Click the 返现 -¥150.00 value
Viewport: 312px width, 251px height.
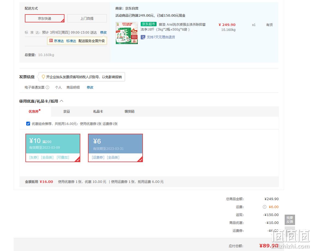(271, 215)
